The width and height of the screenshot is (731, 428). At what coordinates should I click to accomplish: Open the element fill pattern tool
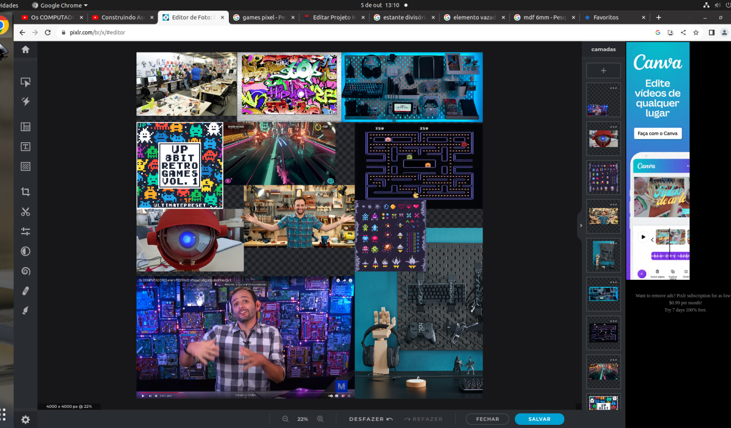[25, 166]
